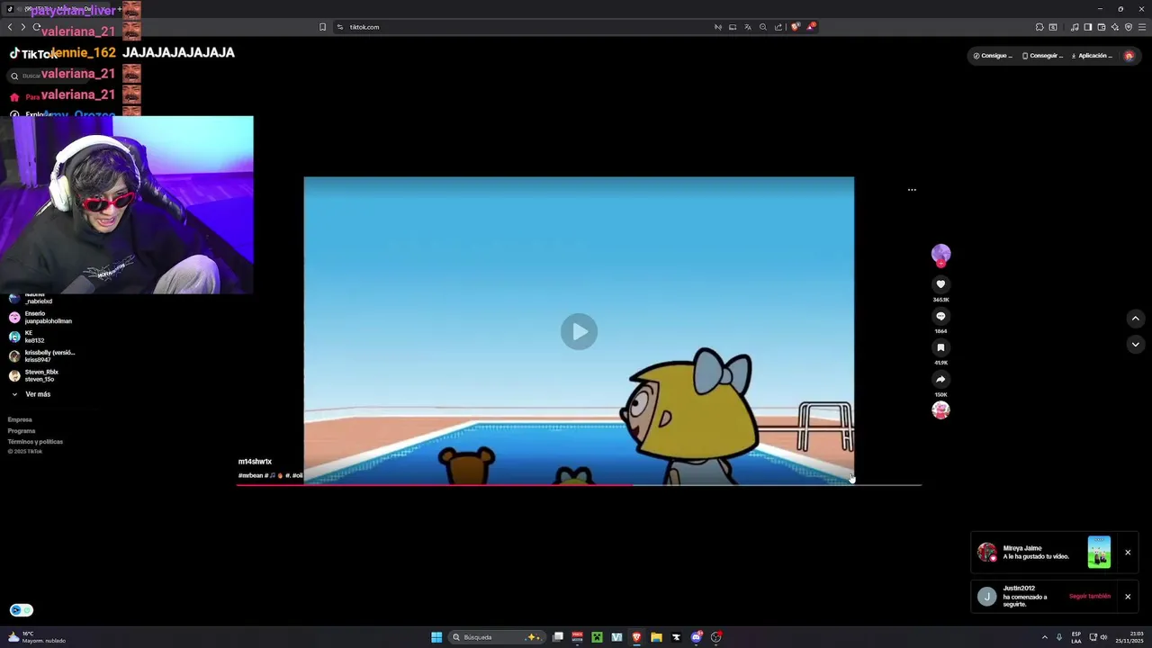This screenshot has width=1152, height=648.
Task: Go back using the browser back arrow
Action: click(10, 27)
